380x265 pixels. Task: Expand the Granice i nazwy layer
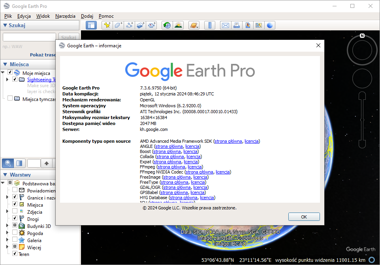(7, 197)
